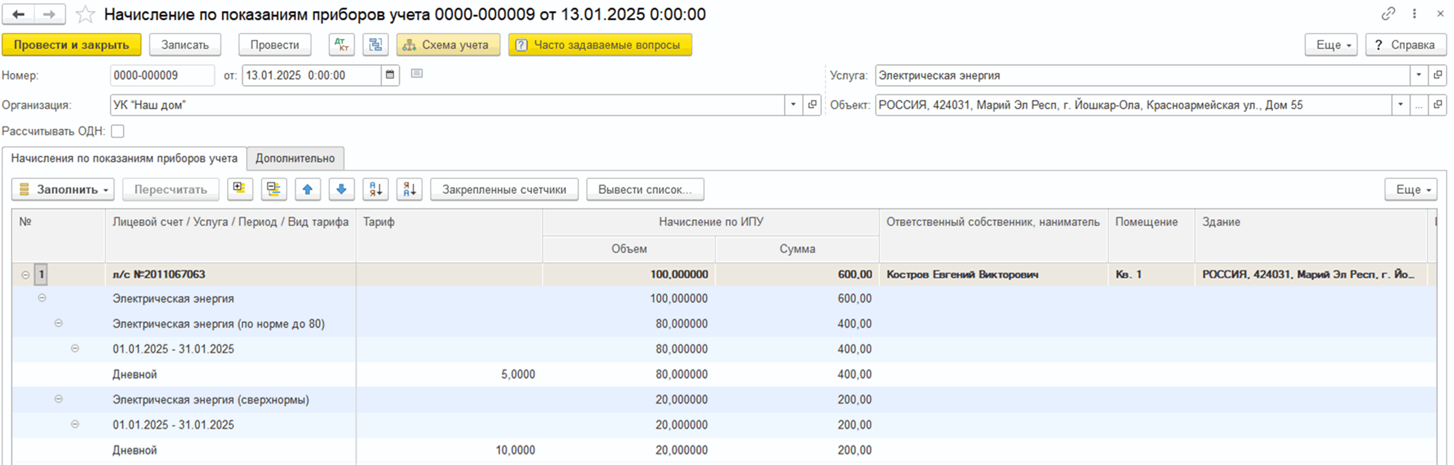The width and height of the screenshot is (1454, 465).
Task: Select the Объем column header
Action: tap(629, 249)
